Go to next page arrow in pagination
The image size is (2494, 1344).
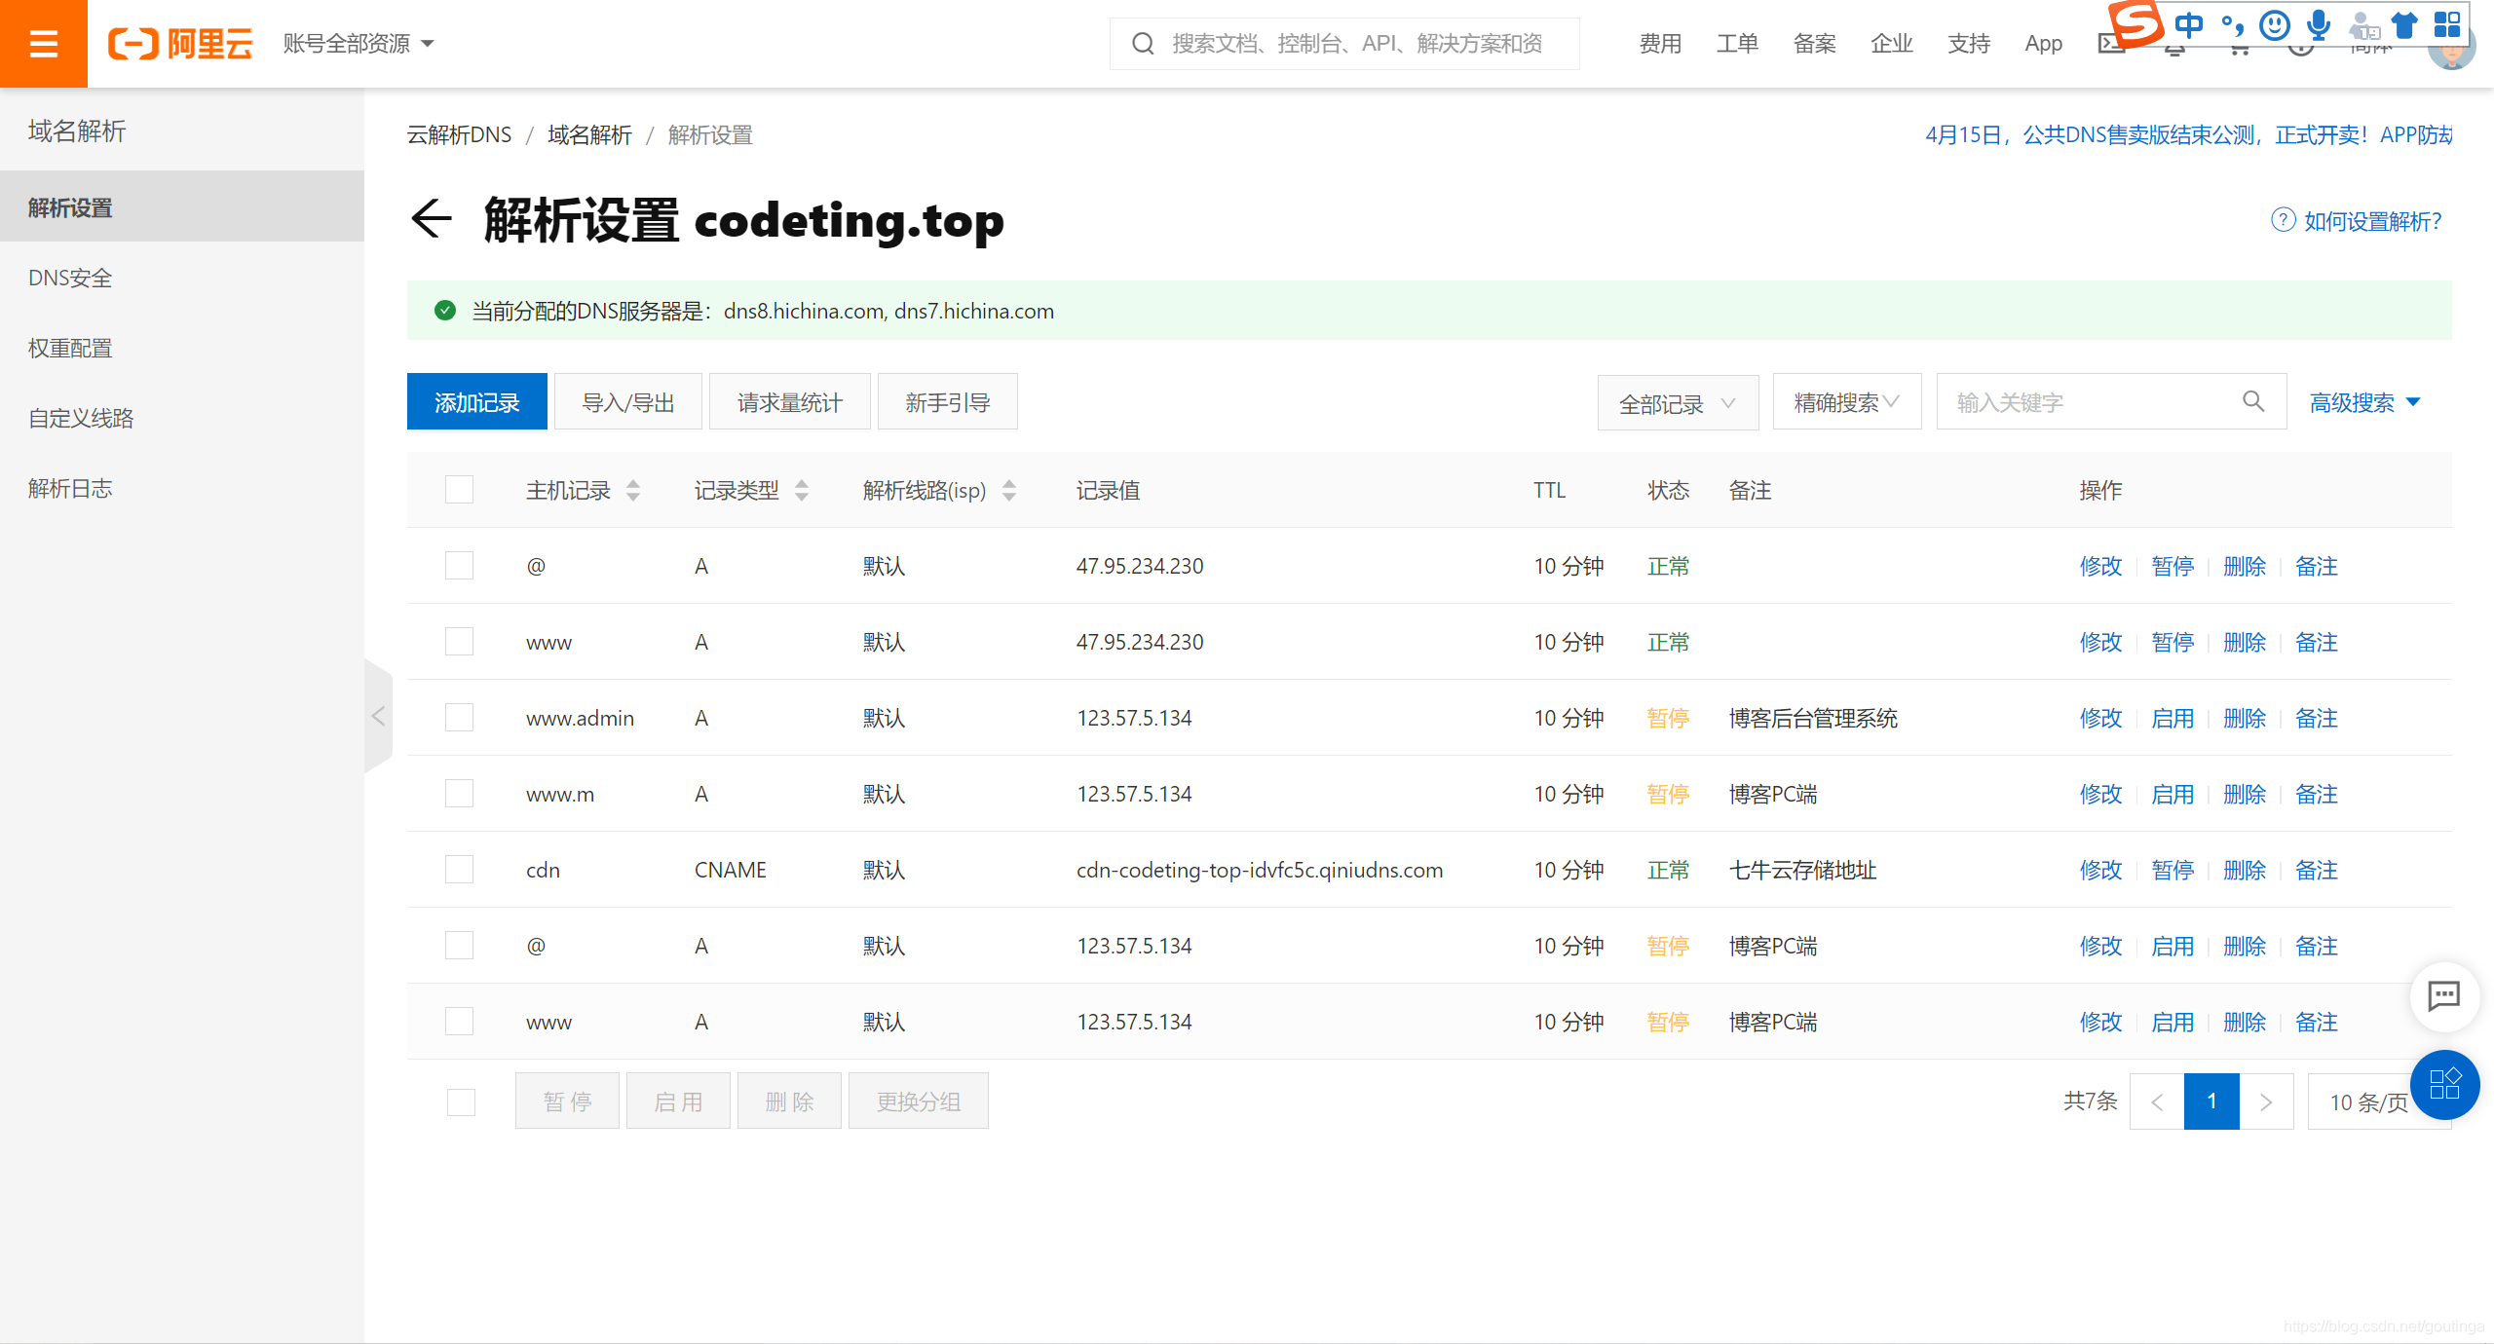[2266, 1101]
